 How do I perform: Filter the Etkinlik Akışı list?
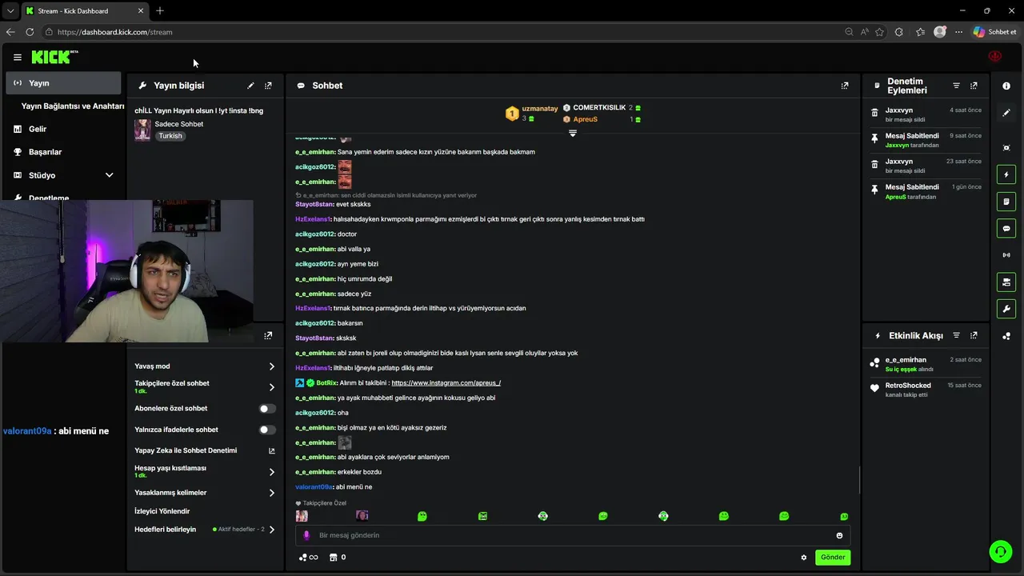point(956,335)
